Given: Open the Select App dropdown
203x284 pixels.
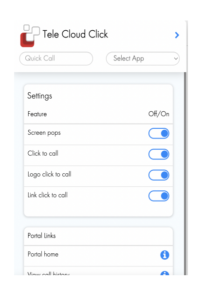Looking at the screenshot, I should [143, 59].
